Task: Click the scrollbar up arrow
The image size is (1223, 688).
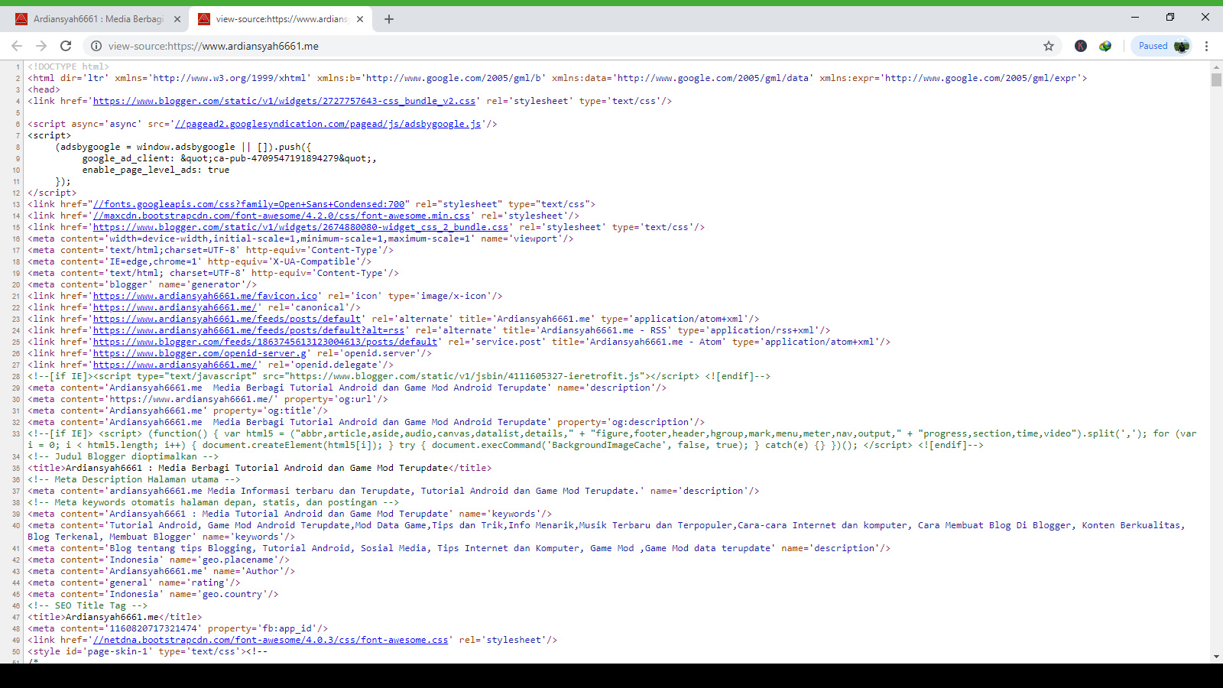Action: (1216, 67)
